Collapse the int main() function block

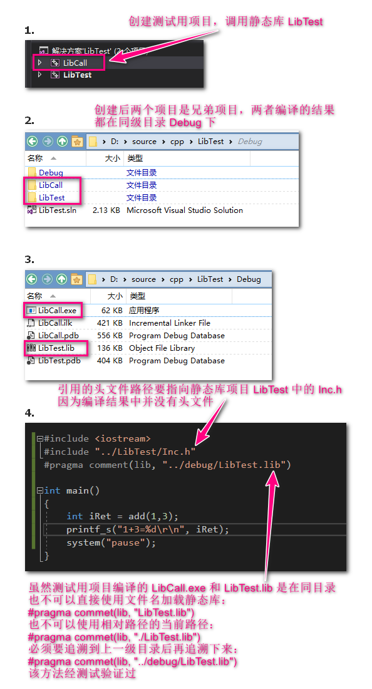[x=40, y=490]
